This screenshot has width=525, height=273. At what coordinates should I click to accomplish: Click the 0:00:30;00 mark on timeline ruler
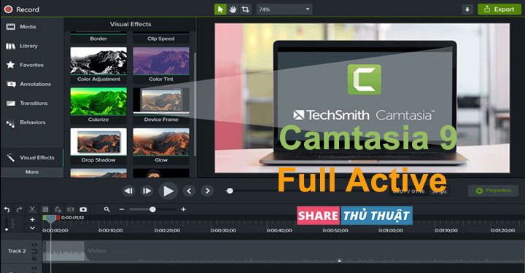coord(223,230)
